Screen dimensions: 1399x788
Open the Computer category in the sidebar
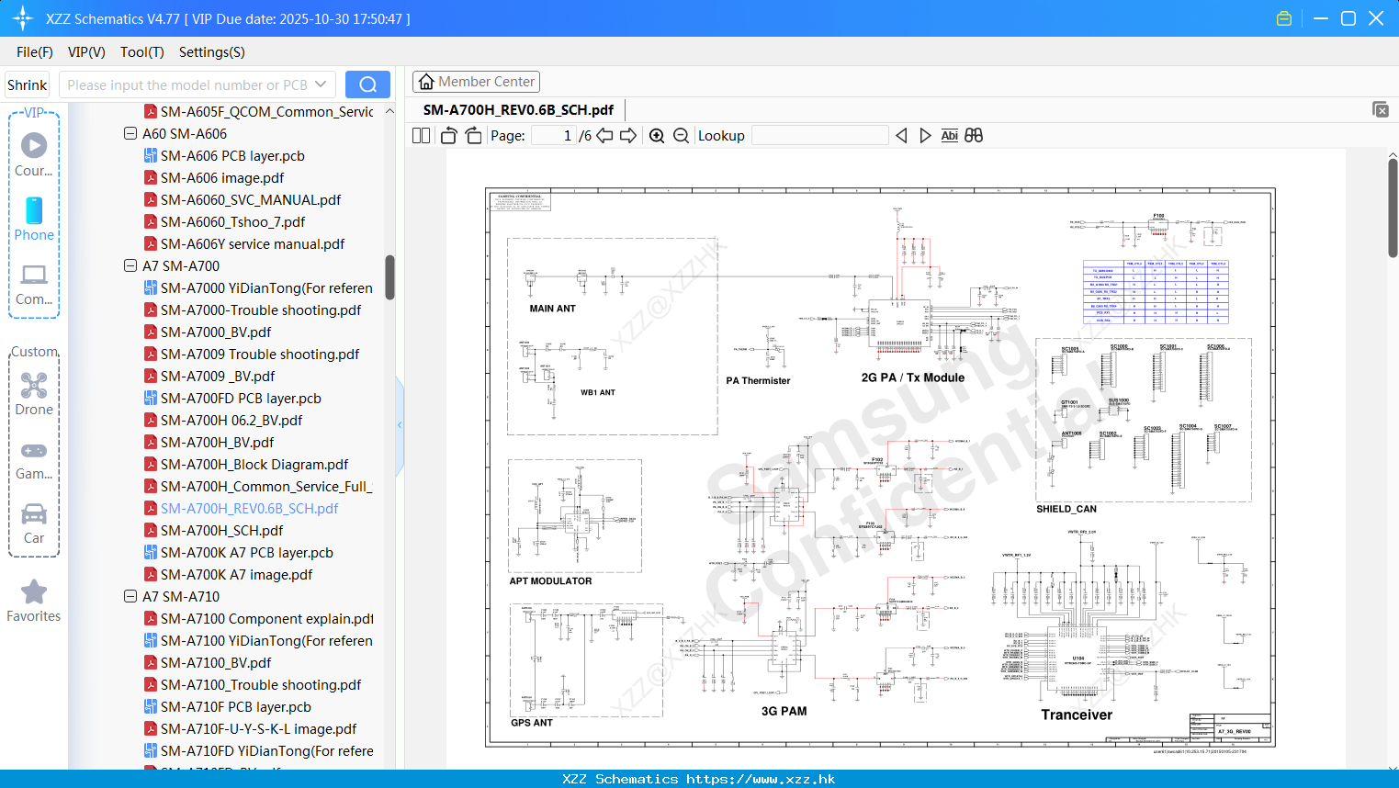coord(34,284)
